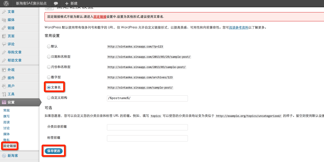
Task: Click the sample URL ending in 2013/03/sample-post/
Action: pyautogui.click(x=147, y=67)
